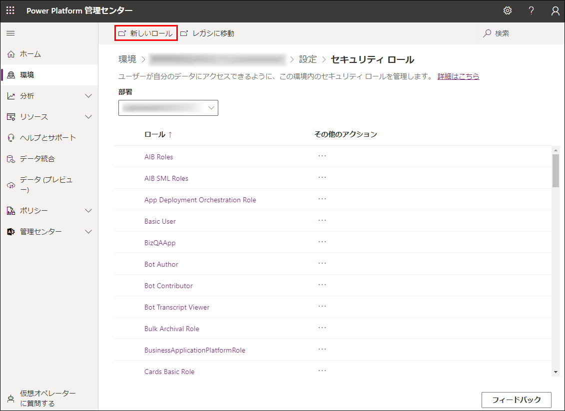Viewport: 565px width, 411px height.
Task: Click the ヘルプとサポート headset icon
Action: coord(11,138)
